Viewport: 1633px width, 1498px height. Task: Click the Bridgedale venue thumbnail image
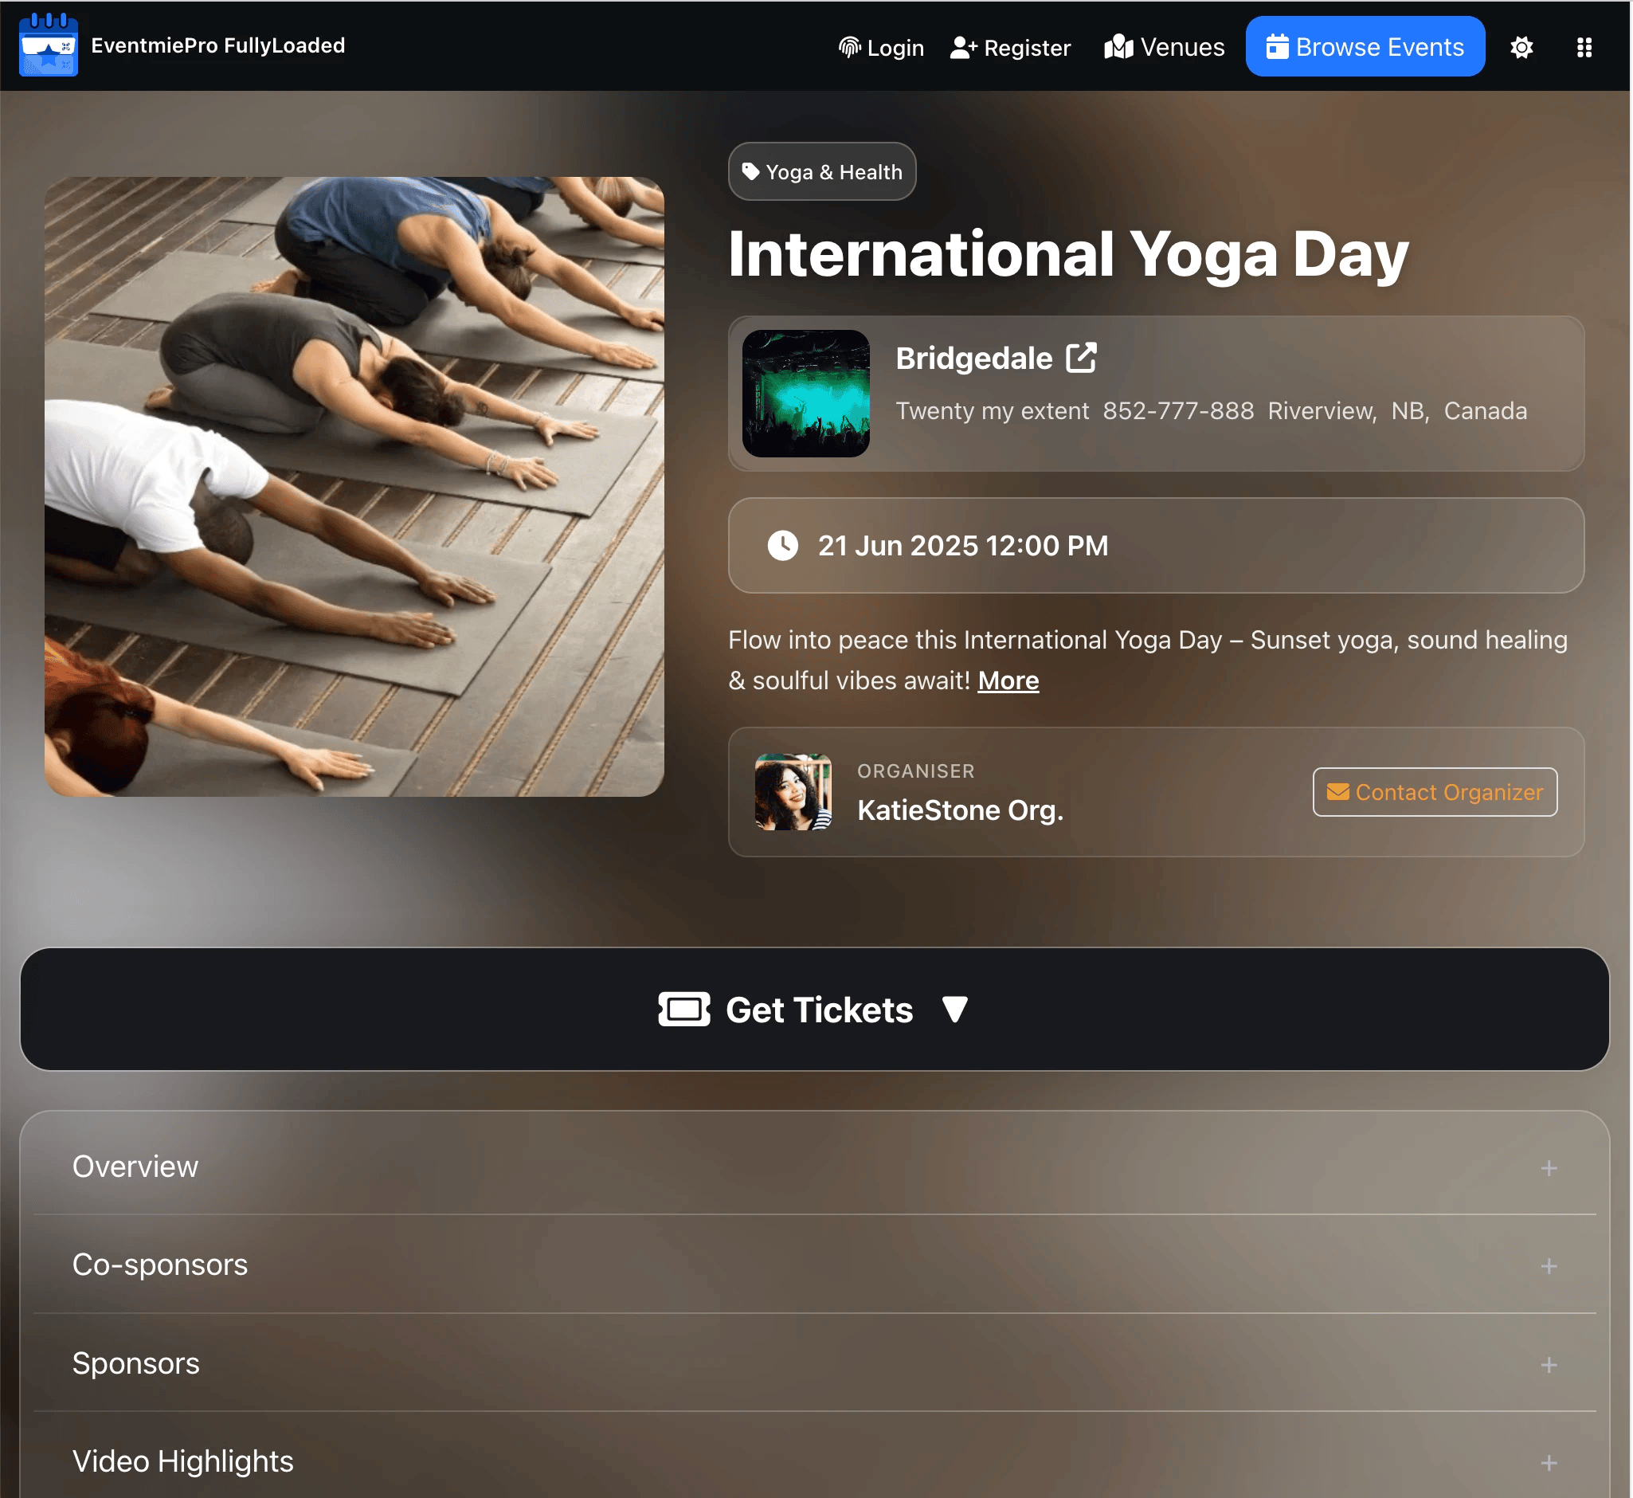pyautogui.click(x=806, y=394)
